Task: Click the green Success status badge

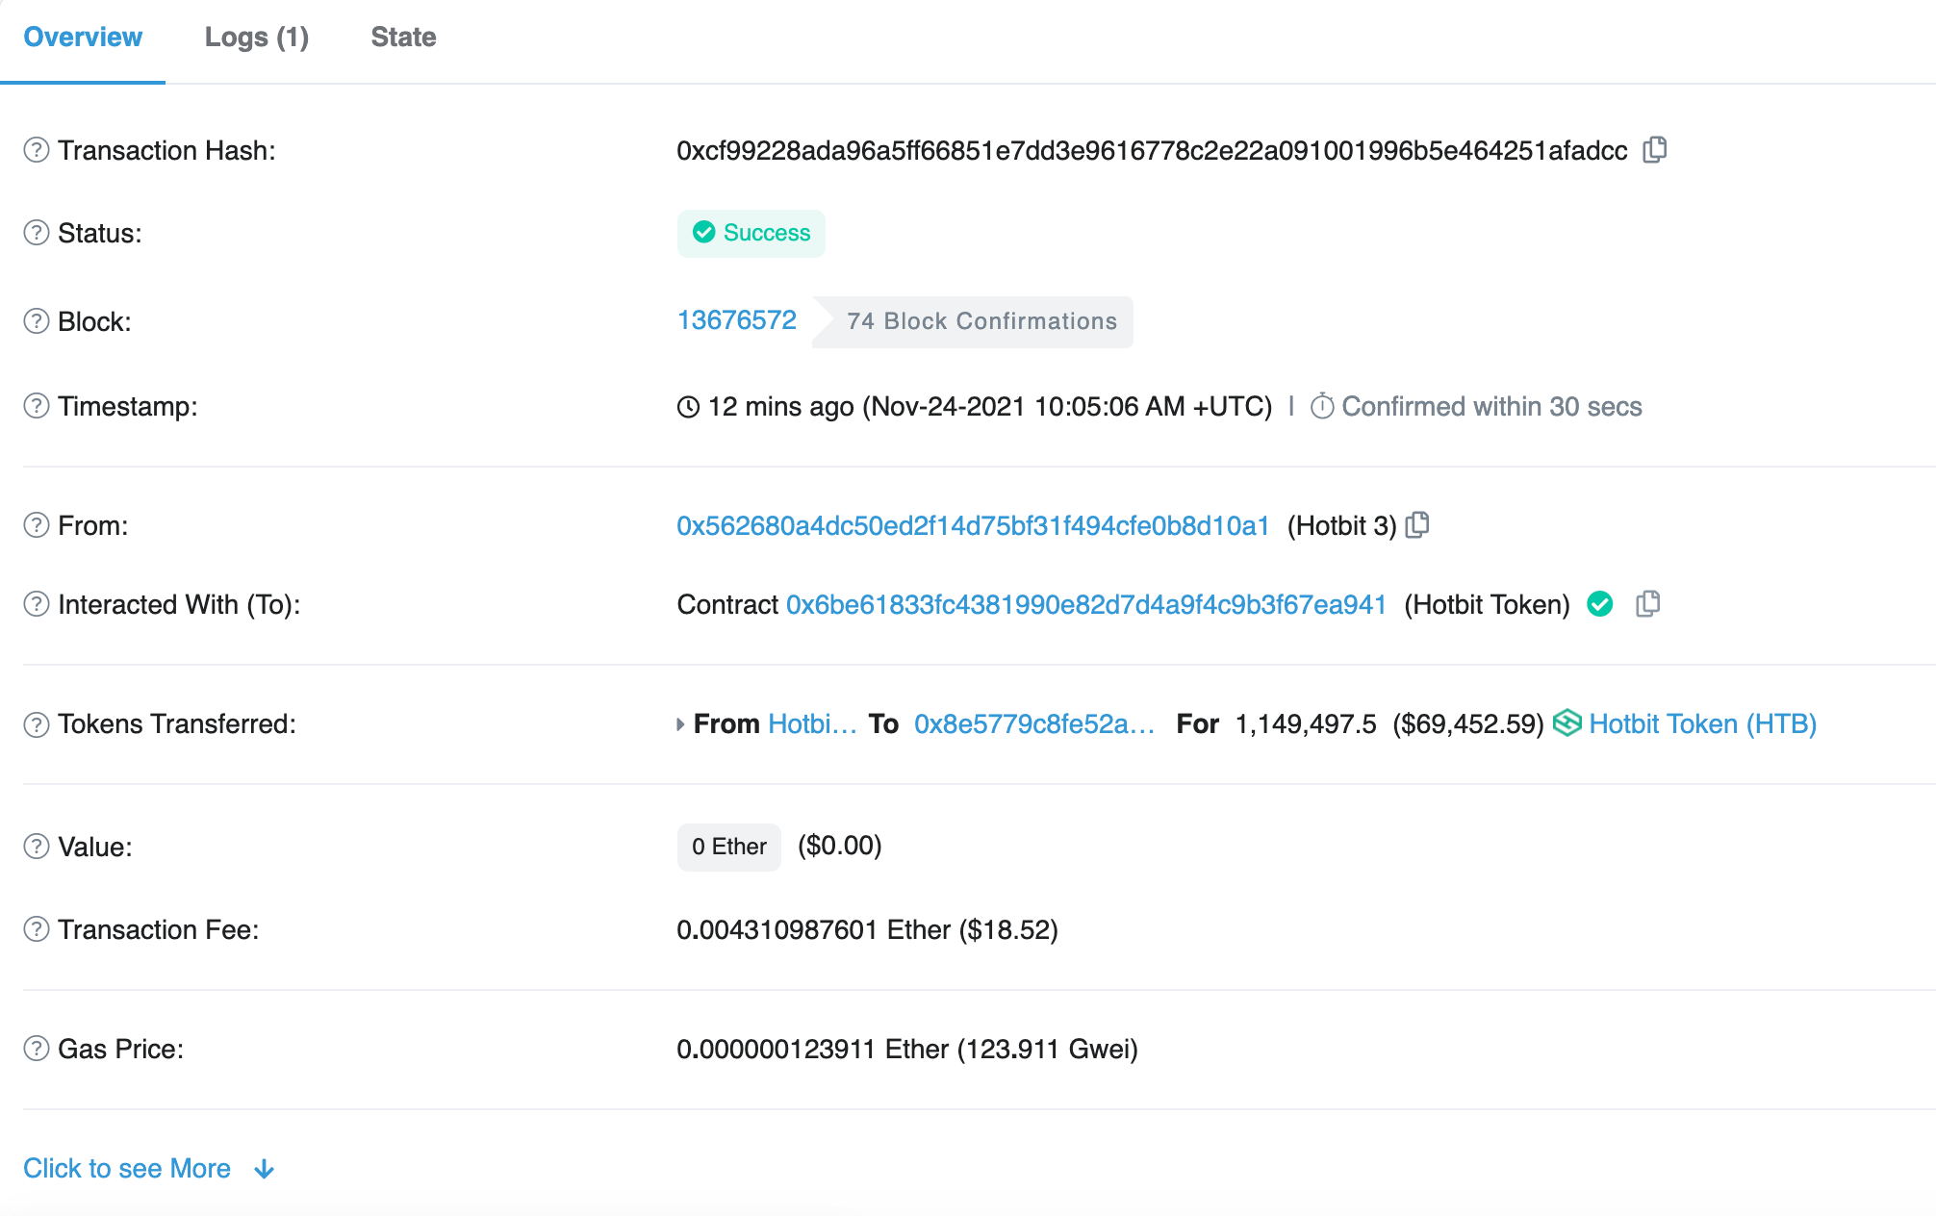Action: (751, 233)
